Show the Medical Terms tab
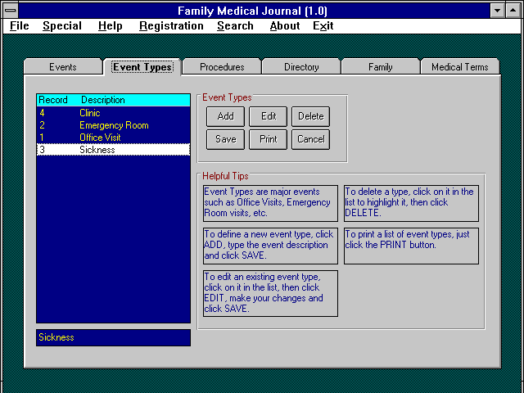The image size is (524, 393). pos(459,67)
